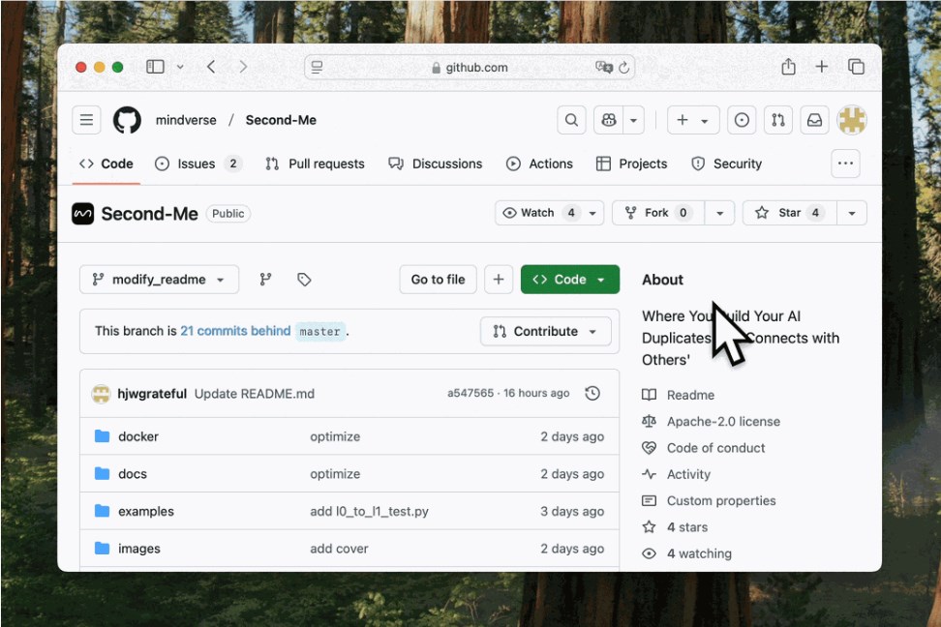Open the create new plus menu
The width and height of the screenshot is (941, 627).
click(x=692, y=120)
